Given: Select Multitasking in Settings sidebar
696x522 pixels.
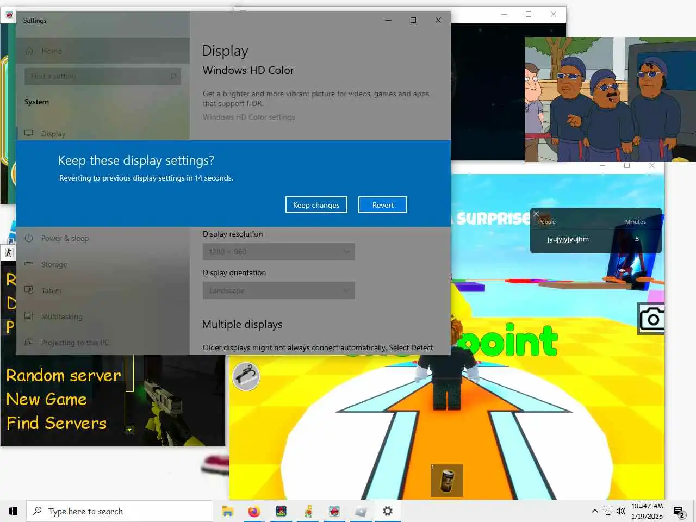Looking at the screenshot, I should pos(102,316).
